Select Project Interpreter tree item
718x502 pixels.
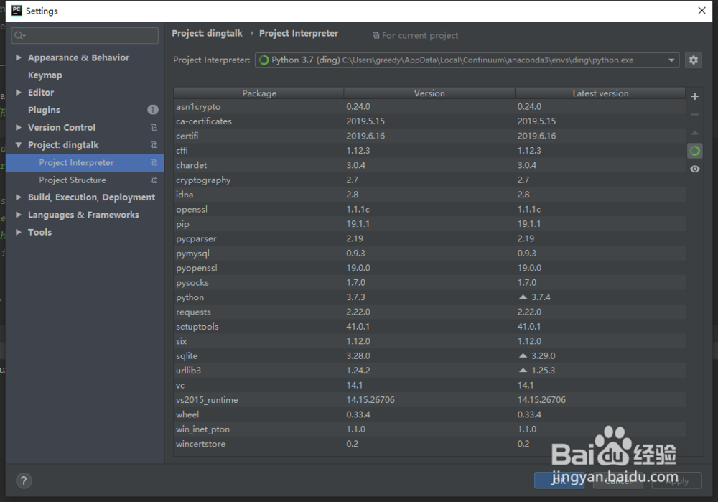tap(85, 162)
